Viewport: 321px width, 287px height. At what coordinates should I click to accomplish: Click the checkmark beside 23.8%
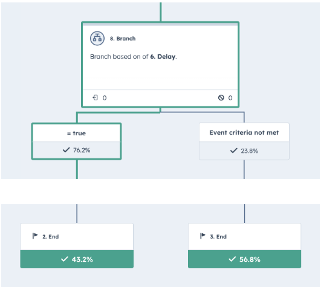coord(233,150)
